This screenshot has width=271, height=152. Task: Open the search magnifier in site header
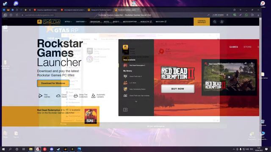[215, 22]
